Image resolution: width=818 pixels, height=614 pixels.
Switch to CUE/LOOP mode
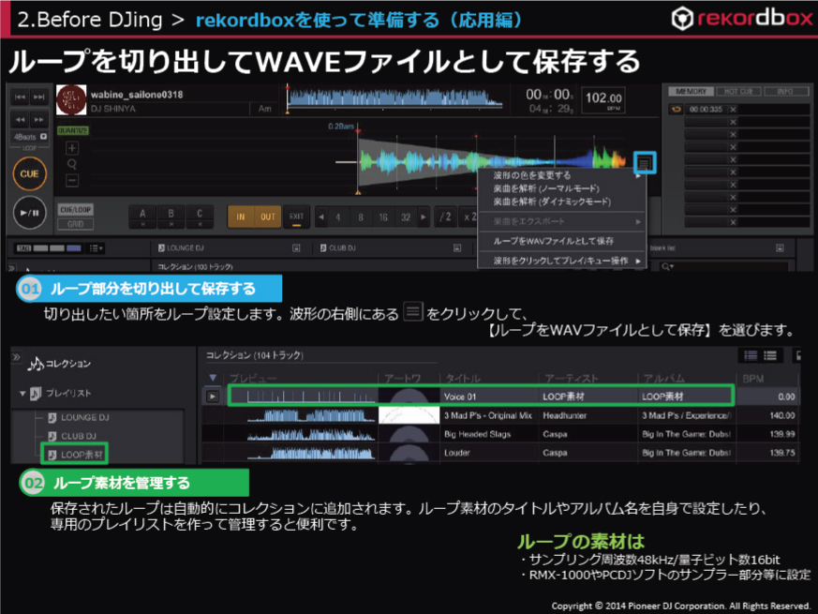point(76,210)
